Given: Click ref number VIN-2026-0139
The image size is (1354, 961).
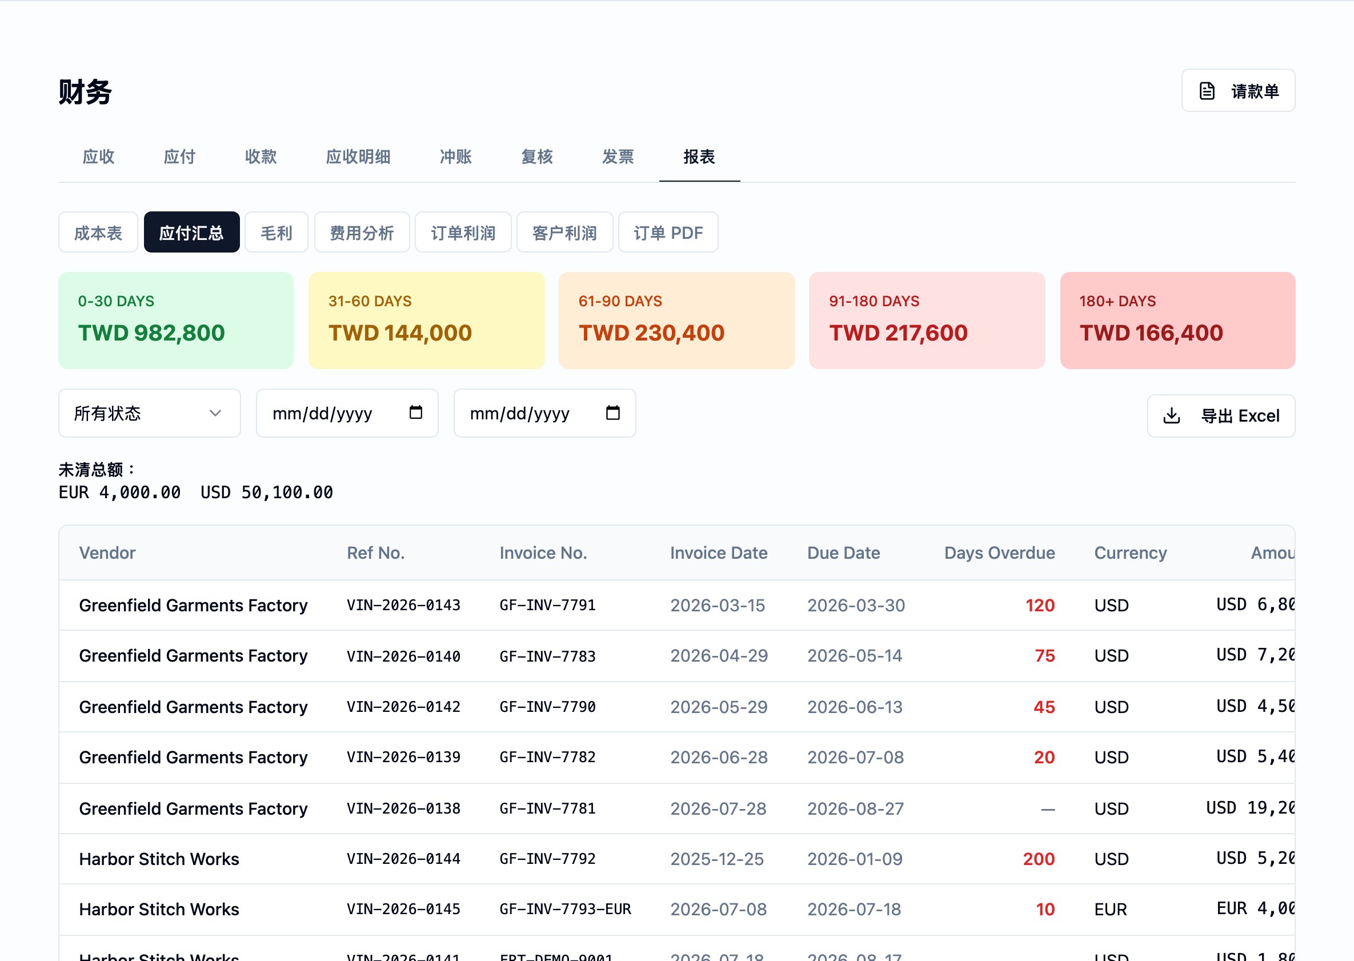Looking at the screenshot, I should (x=403, y=758).
